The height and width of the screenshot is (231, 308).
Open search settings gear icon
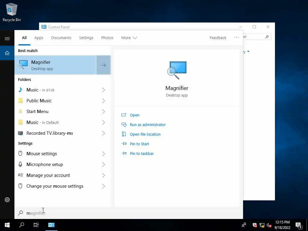(7, 200)
